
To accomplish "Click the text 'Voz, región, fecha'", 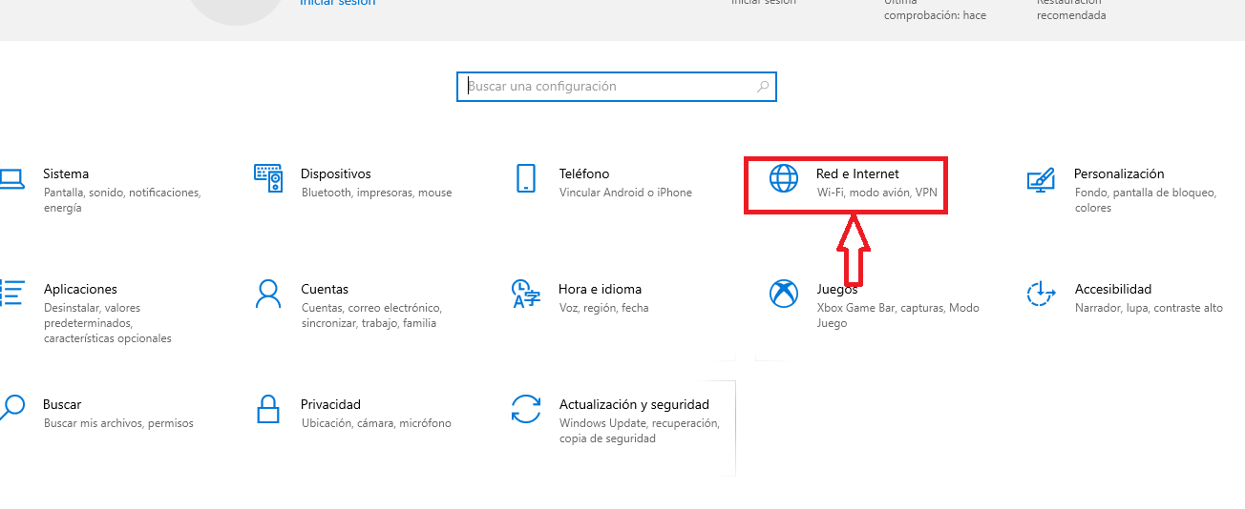I will (603, 308).
